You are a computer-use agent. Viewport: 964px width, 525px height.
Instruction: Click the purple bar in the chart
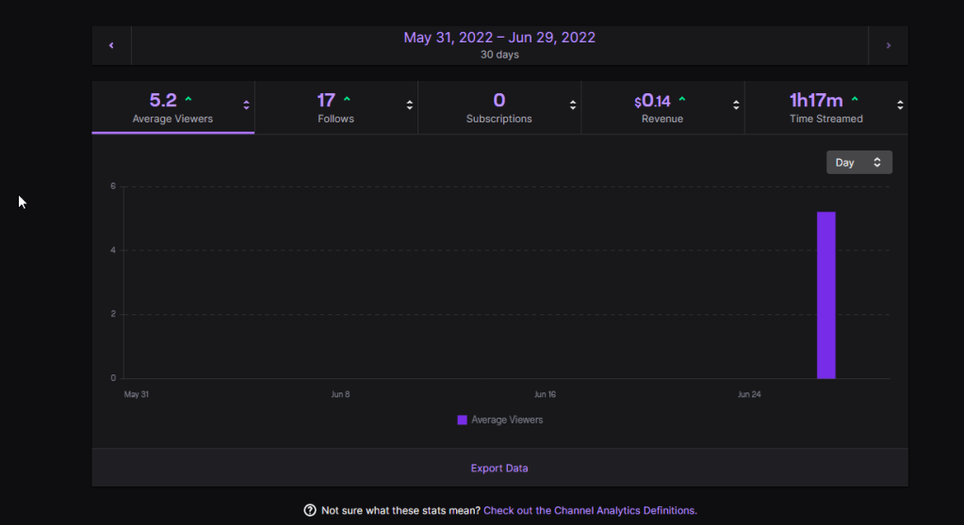(825, 294)
